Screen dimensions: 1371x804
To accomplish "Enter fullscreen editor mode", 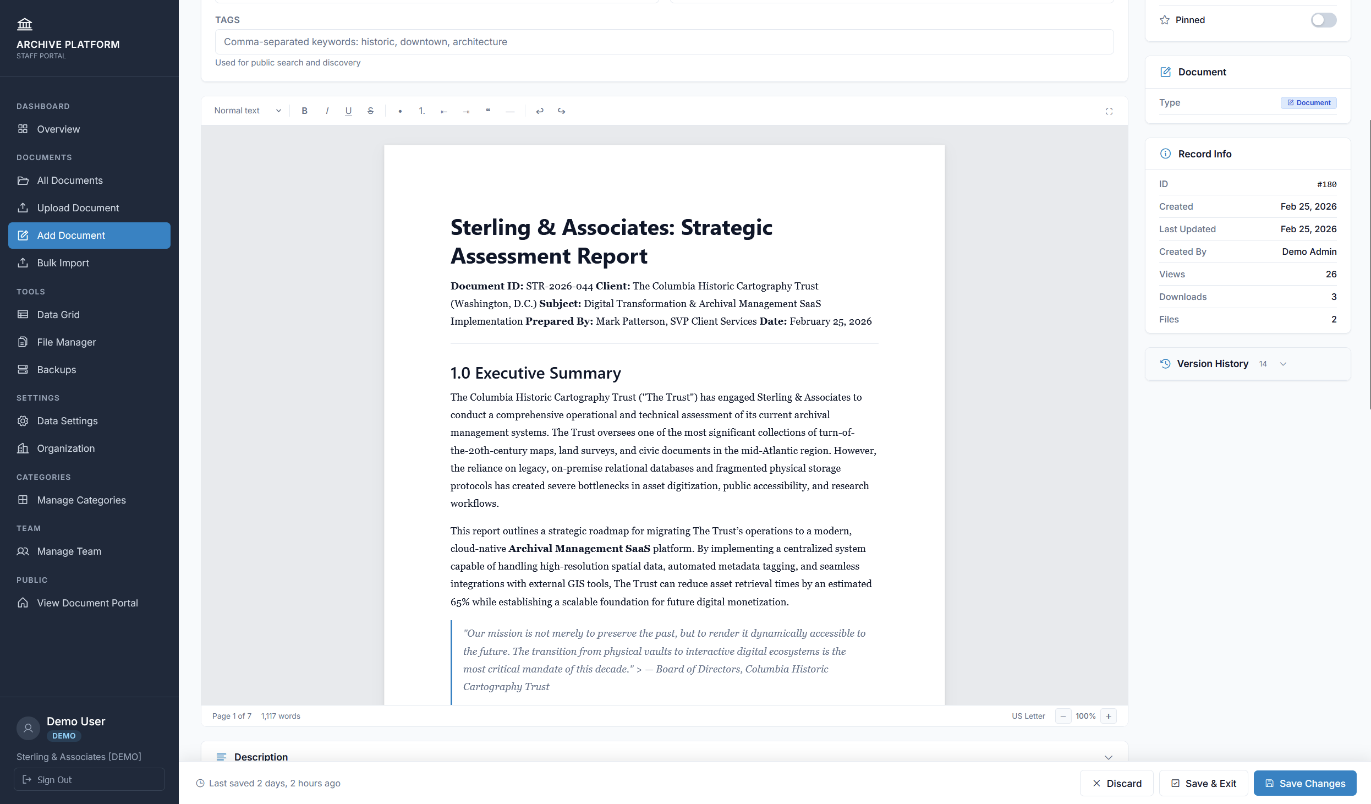I will click(x=1109, y=111).
